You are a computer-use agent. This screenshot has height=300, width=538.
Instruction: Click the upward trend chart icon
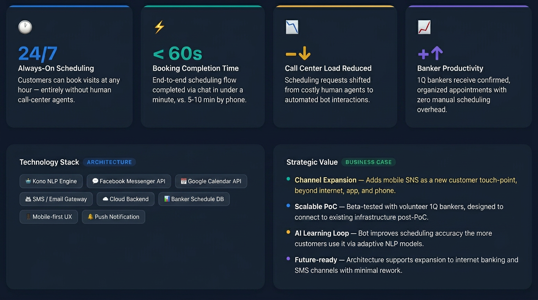tap(424, 27)
